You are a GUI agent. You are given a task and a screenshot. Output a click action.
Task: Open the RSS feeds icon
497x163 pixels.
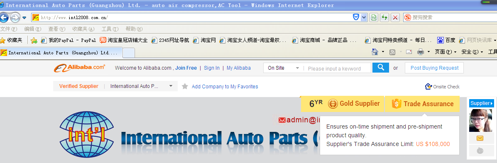pyautogui.click(x=392, y=52)
